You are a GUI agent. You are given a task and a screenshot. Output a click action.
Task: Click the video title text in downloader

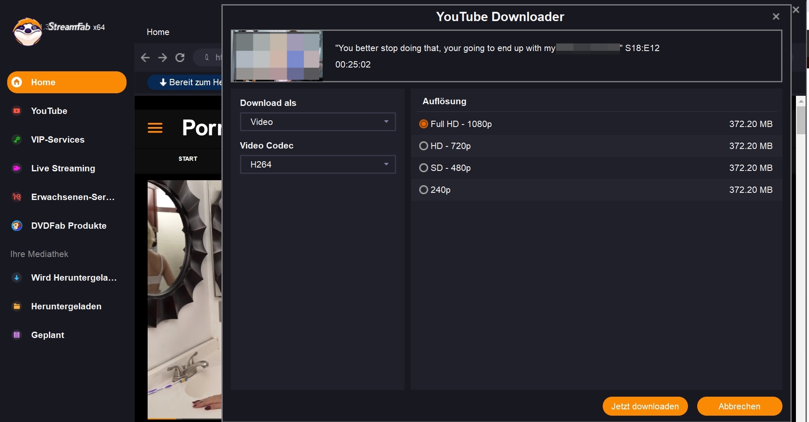(x=497, y=48)
